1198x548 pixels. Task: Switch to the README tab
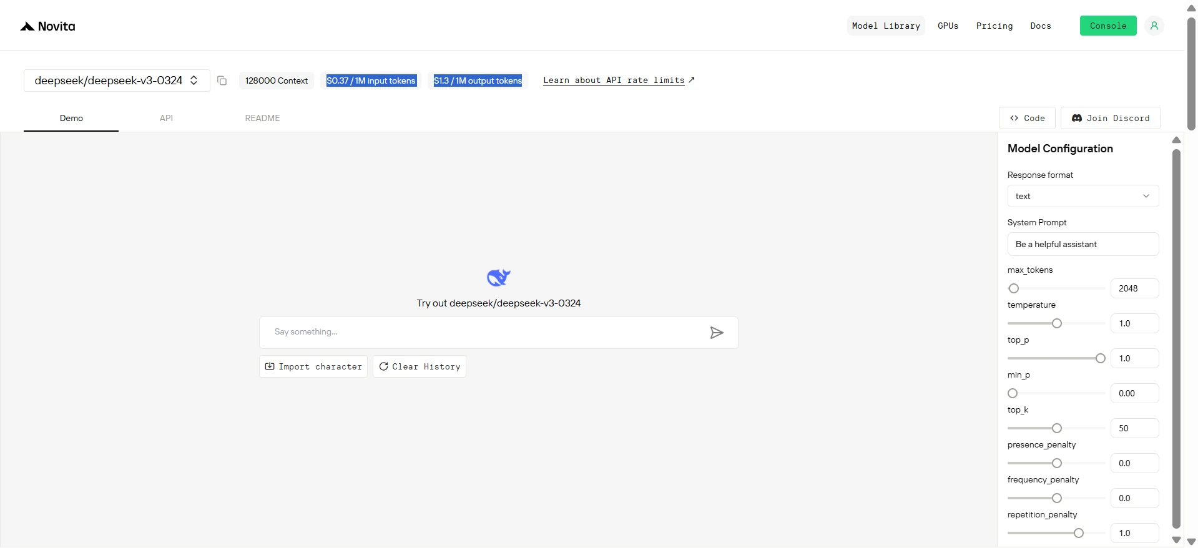pos(262,118)
